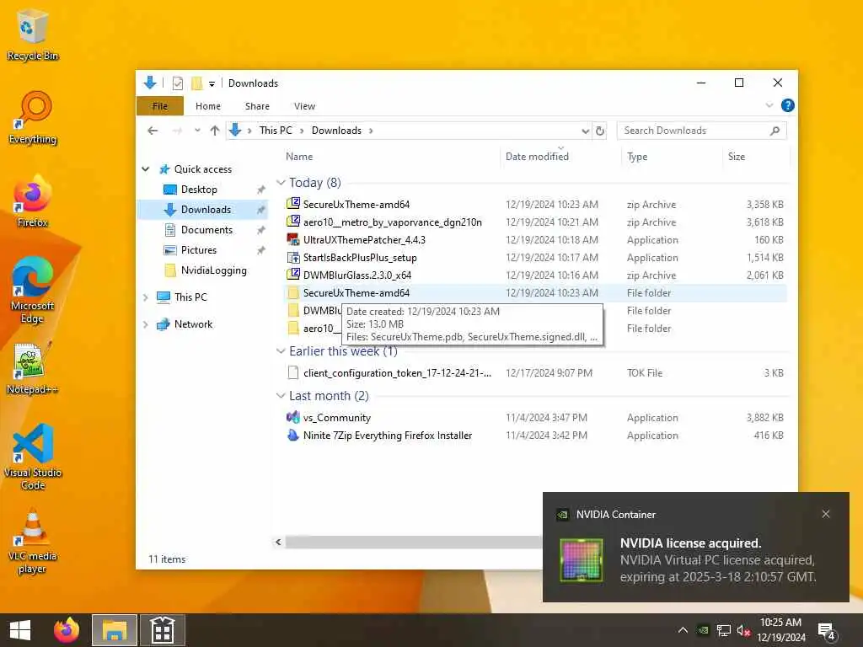Unpin Pictures from Quick access

tap(261, 250)
